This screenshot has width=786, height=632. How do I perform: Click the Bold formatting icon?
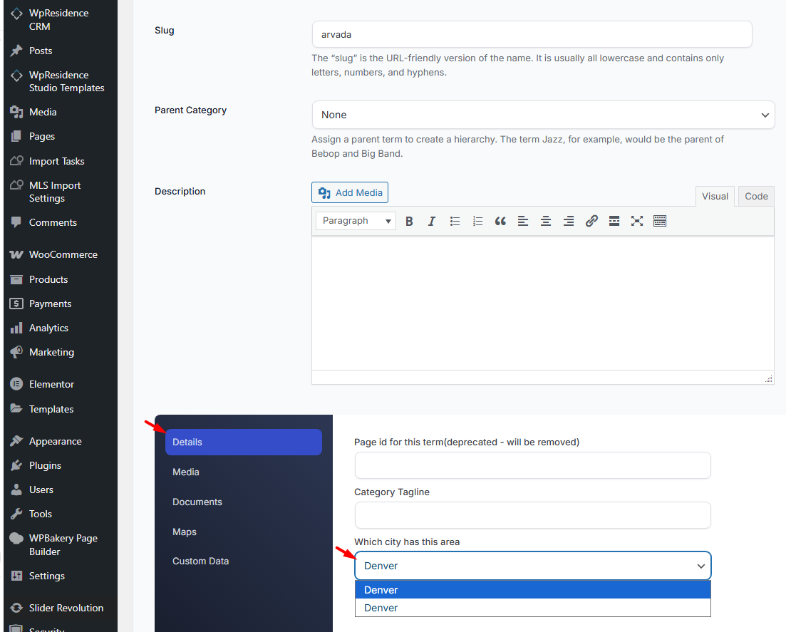pyautogui.click(x=409, y=221)
